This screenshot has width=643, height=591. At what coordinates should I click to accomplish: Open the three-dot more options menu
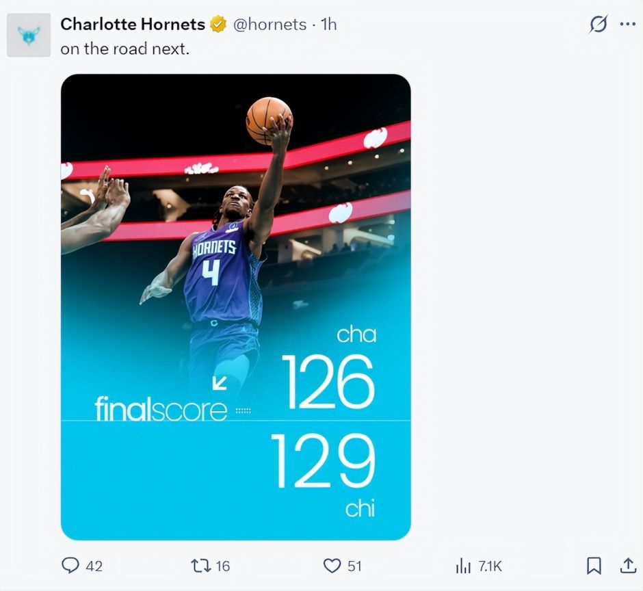[628, 24]
